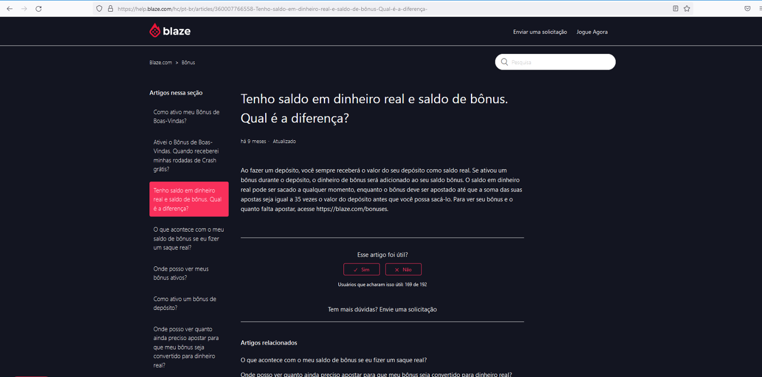
Task: Vote Não on article usefulness
Action: [403, 269]
